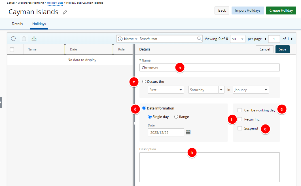Screen dimensions: 301x186
Task: Open Holiday Sets breadcrumb link
Action: (55, 3)
